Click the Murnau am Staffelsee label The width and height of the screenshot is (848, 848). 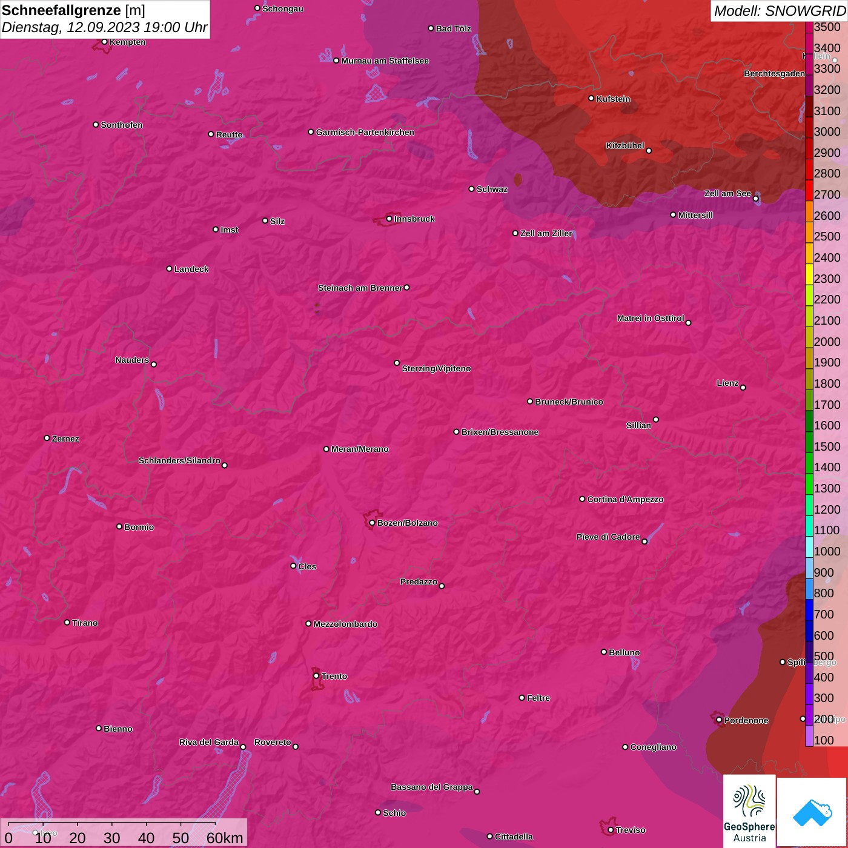(385, 61)
